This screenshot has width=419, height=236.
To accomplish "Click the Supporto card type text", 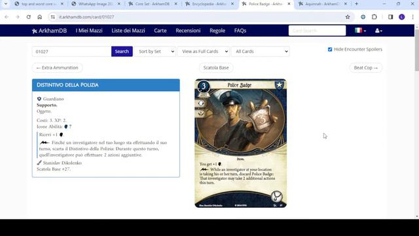I will tap(46, 105).
